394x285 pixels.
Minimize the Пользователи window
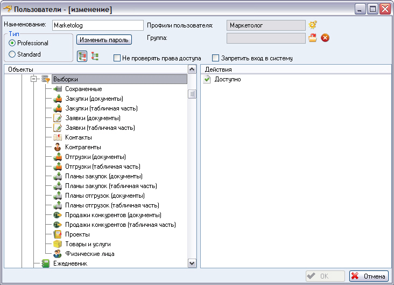coord(360,9)
